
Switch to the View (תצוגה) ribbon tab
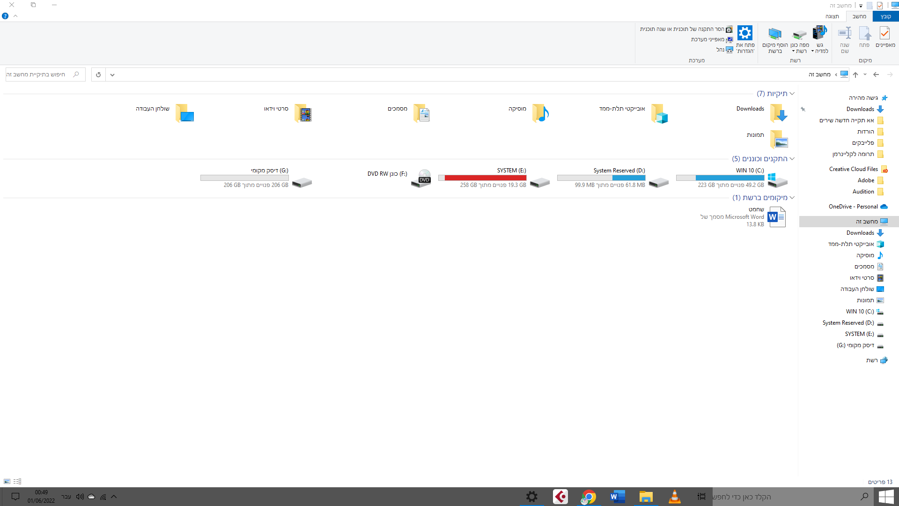832,16
